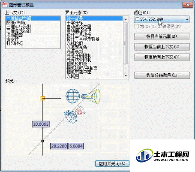Select 光域网 interface element
This screenshot has width=195, height=172.
click(x=94, y=76)
